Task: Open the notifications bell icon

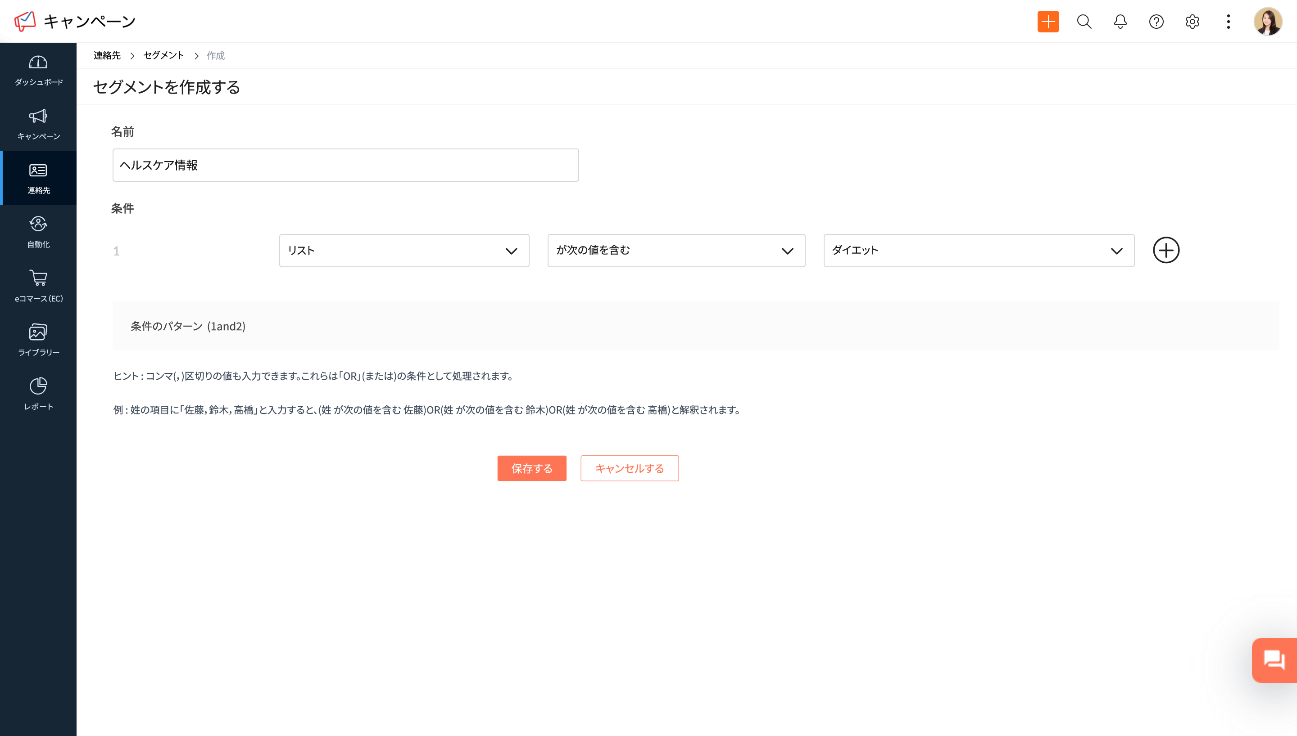Action: tap(1120, 22)
